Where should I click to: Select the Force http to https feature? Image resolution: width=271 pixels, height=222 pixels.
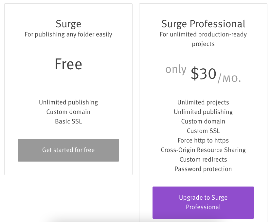(203, 140)
